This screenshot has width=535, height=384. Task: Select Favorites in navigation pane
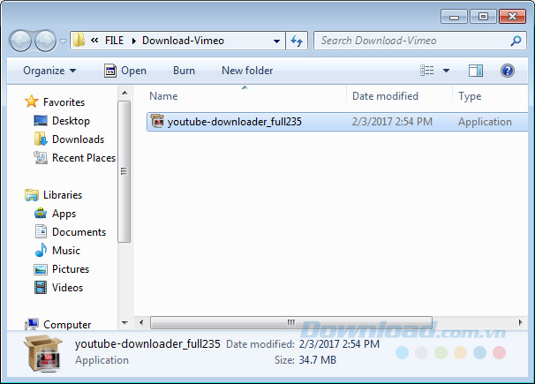pyautogui.click(x=64, y=102)
